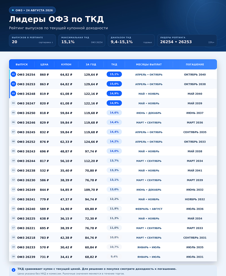226x276 pixels.
Task: Click rank badge 02 for ОФЗ 26253
Action: pos(13,84)
